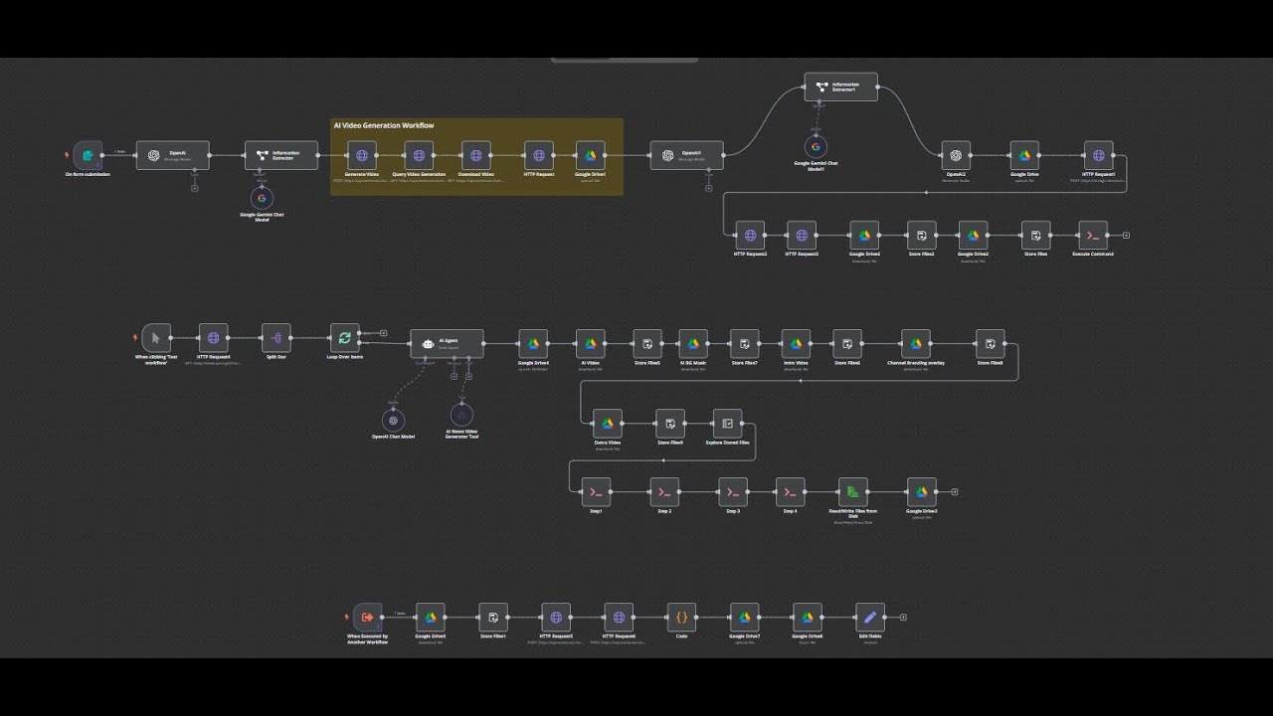Add node after Edit Fields output
1273x716 pixels.
pyautogui.click(x=903, y=618)
